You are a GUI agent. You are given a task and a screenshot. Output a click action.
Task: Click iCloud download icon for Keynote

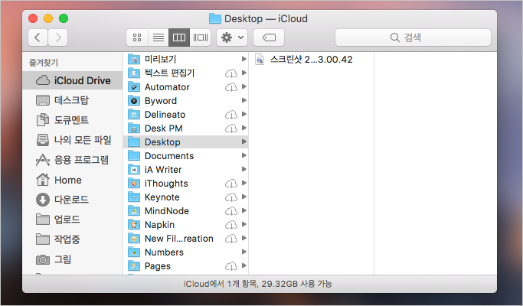pyautogui.click(x=231, y=197)
